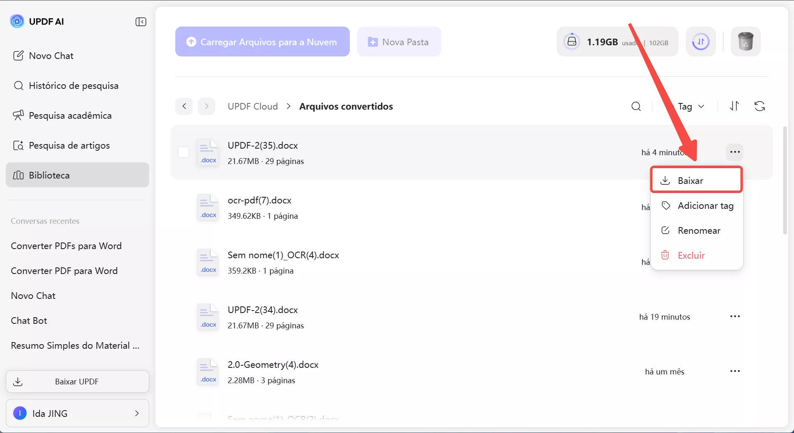Screen dimensions: 794x433
Task: Click the 'há 19 minutos' timestamp
Action: [x=664, y=317]
